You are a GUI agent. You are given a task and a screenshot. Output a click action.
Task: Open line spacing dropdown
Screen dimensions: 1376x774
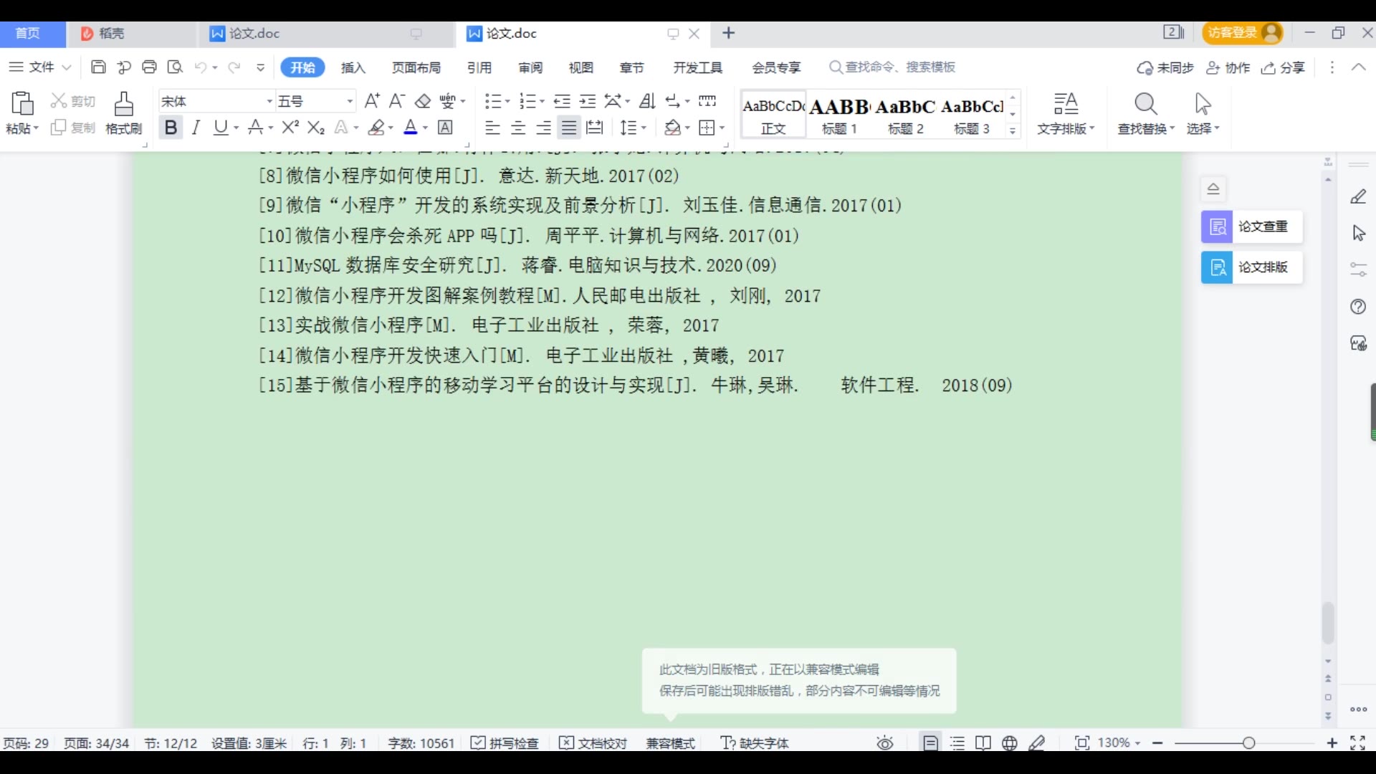(x=633, y=128)
